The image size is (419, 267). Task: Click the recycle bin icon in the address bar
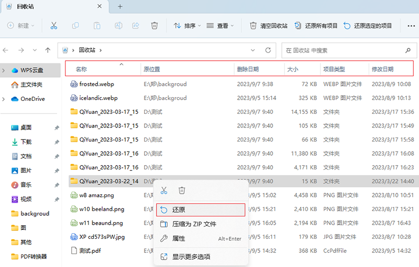coord(65,50)
